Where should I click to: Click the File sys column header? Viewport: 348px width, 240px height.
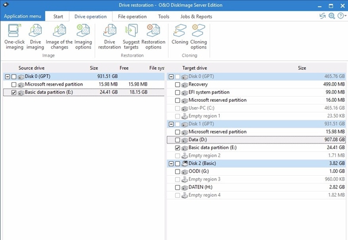pos(157,68)
